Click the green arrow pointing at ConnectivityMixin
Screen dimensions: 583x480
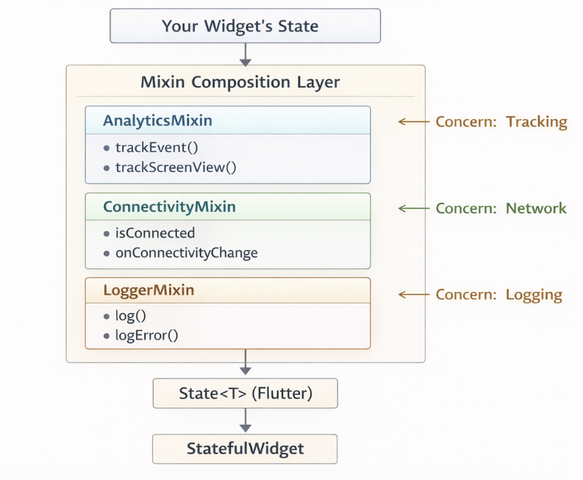[413, 208]
